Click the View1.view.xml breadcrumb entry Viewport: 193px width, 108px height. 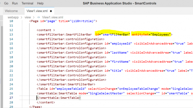click(x=53, y=17)
